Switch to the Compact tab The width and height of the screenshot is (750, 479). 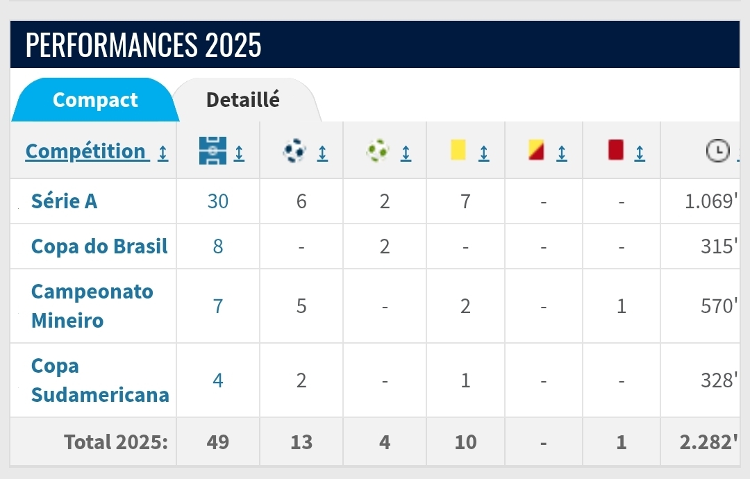point(95,100)
